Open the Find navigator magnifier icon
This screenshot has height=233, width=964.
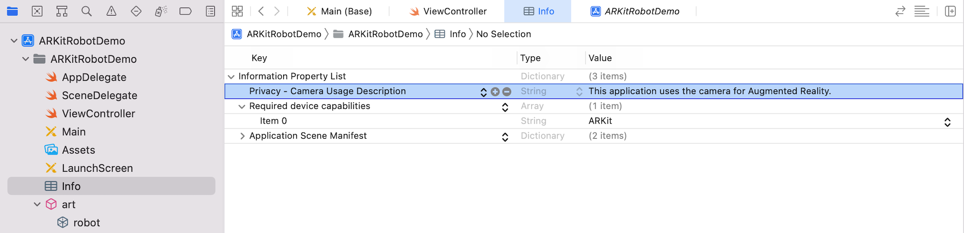point(86,11)
